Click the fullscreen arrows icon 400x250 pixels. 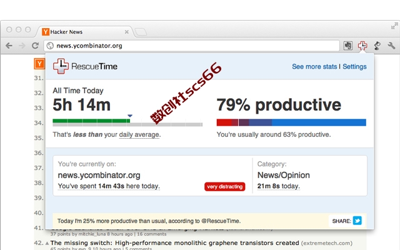(x=394, y=26)
